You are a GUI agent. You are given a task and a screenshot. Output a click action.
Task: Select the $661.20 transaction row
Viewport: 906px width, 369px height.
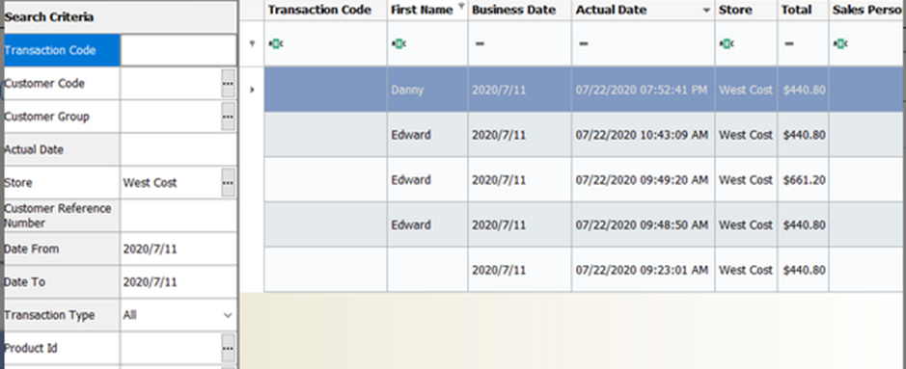585,179
